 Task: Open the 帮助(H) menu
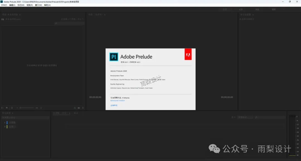(x=47, y=5)
